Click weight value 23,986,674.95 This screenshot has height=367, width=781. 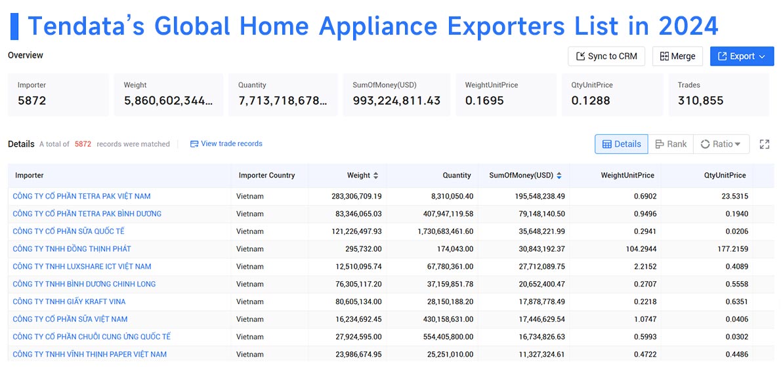[x=358, y=355]
